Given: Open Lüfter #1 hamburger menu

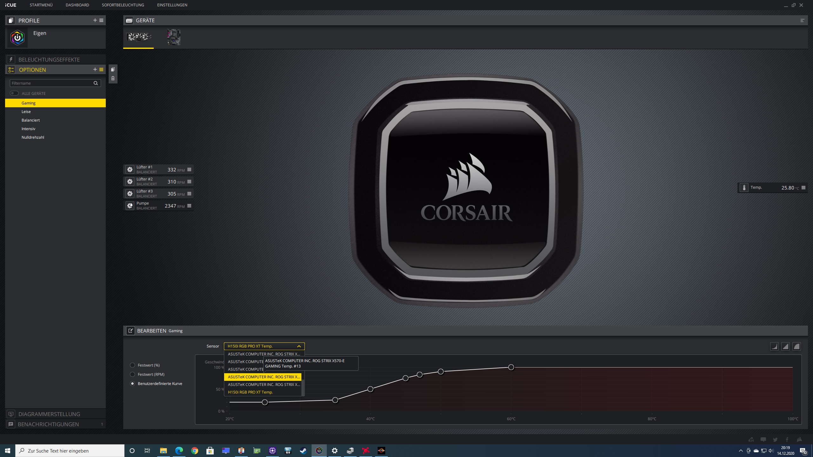Looking at the screenshot, I should point(189,169).
